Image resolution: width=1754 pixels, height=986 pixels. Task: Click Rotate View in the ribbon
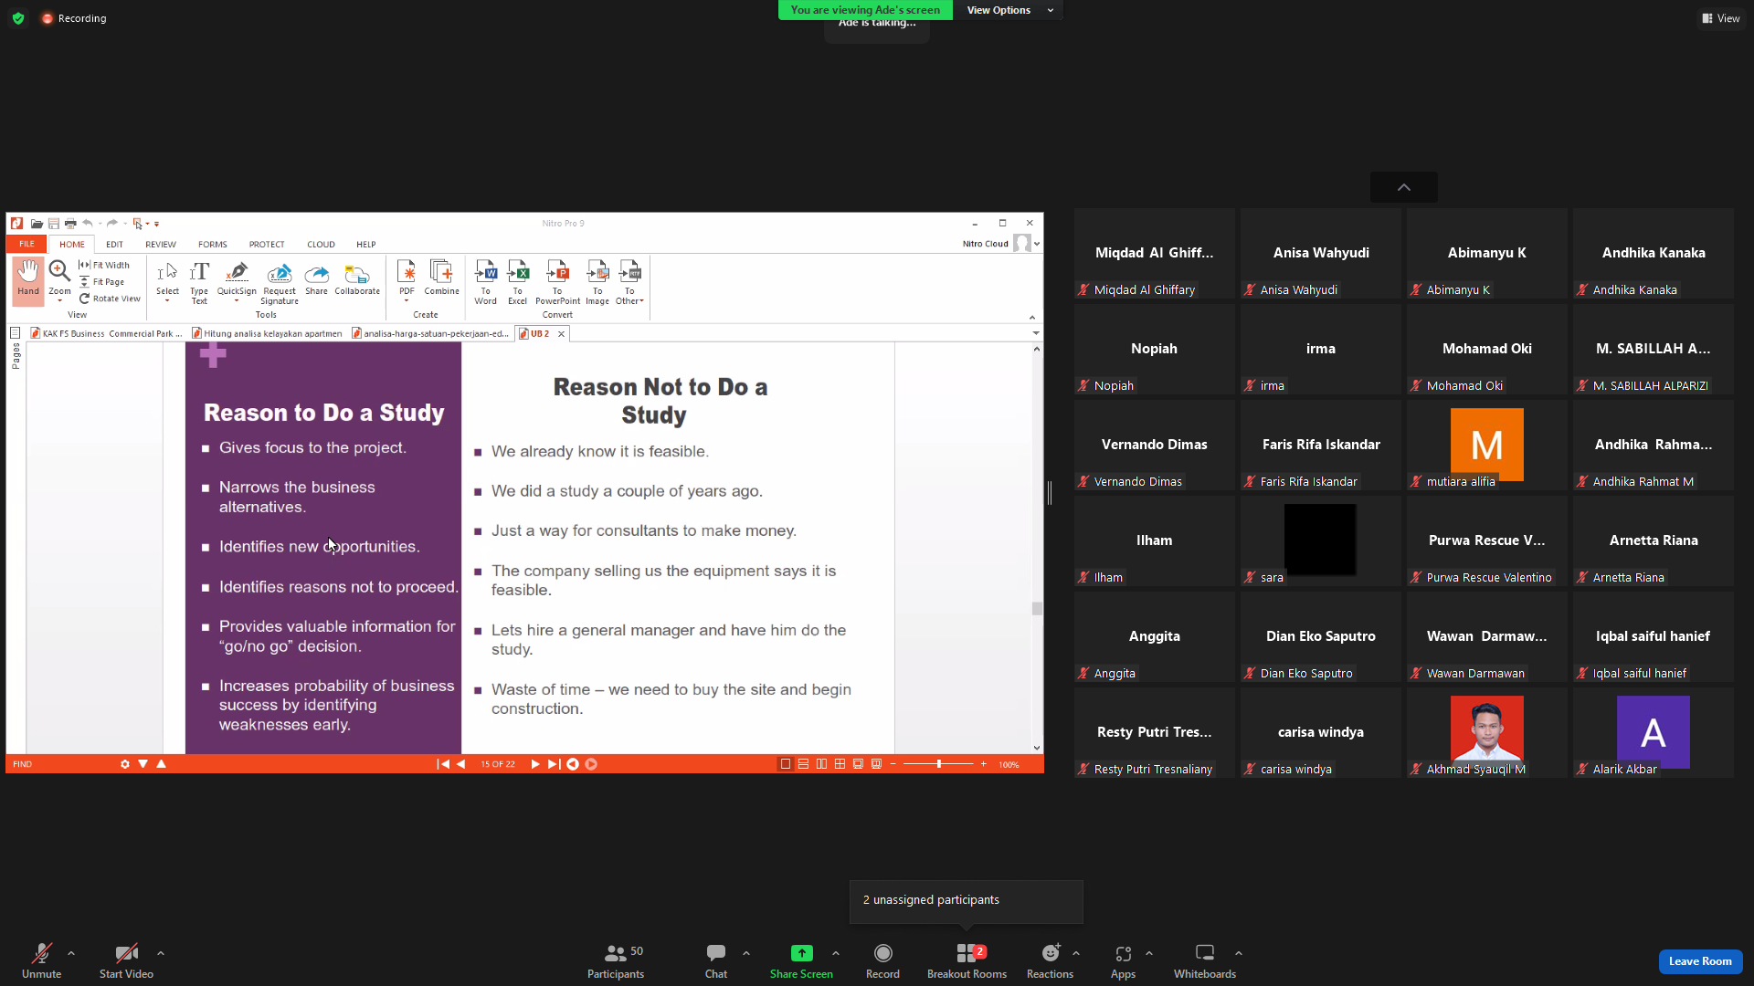pyautogui.click(x=110, y=299)
